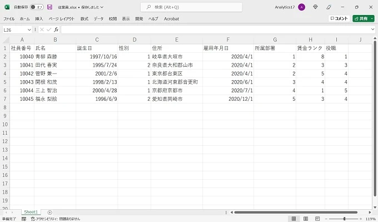Select column H header
Screen dimensions: 378x222
click(311, 40)
